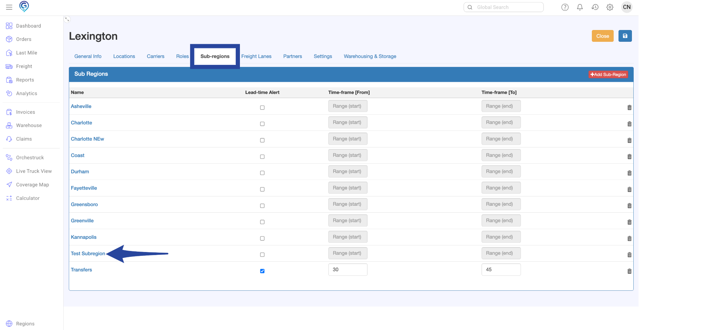Open the settings gear icon
Viewport: 708px width, 330px height.
pyautogui.click(x=609, y=7)
